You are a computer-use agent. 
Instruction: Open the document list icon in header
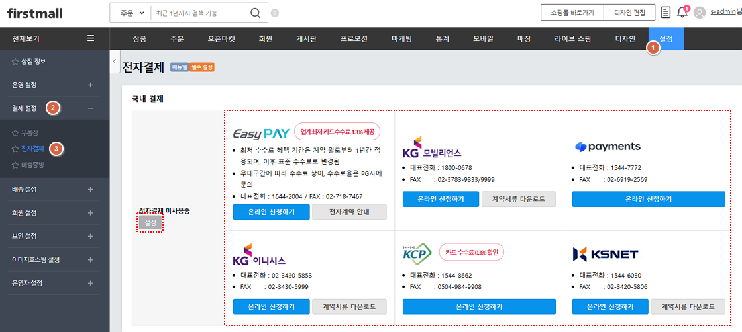pos(665,13)
